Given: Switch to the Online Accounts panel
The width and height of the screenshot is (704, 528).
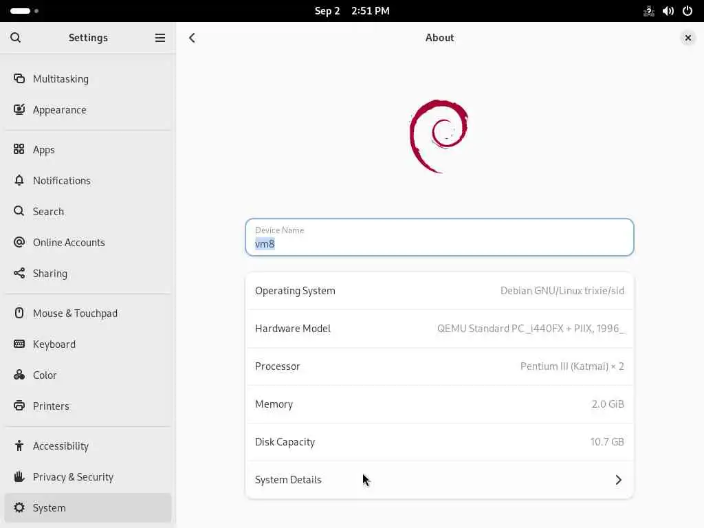Looking at the screenshot, I should (x=88, y=242).
